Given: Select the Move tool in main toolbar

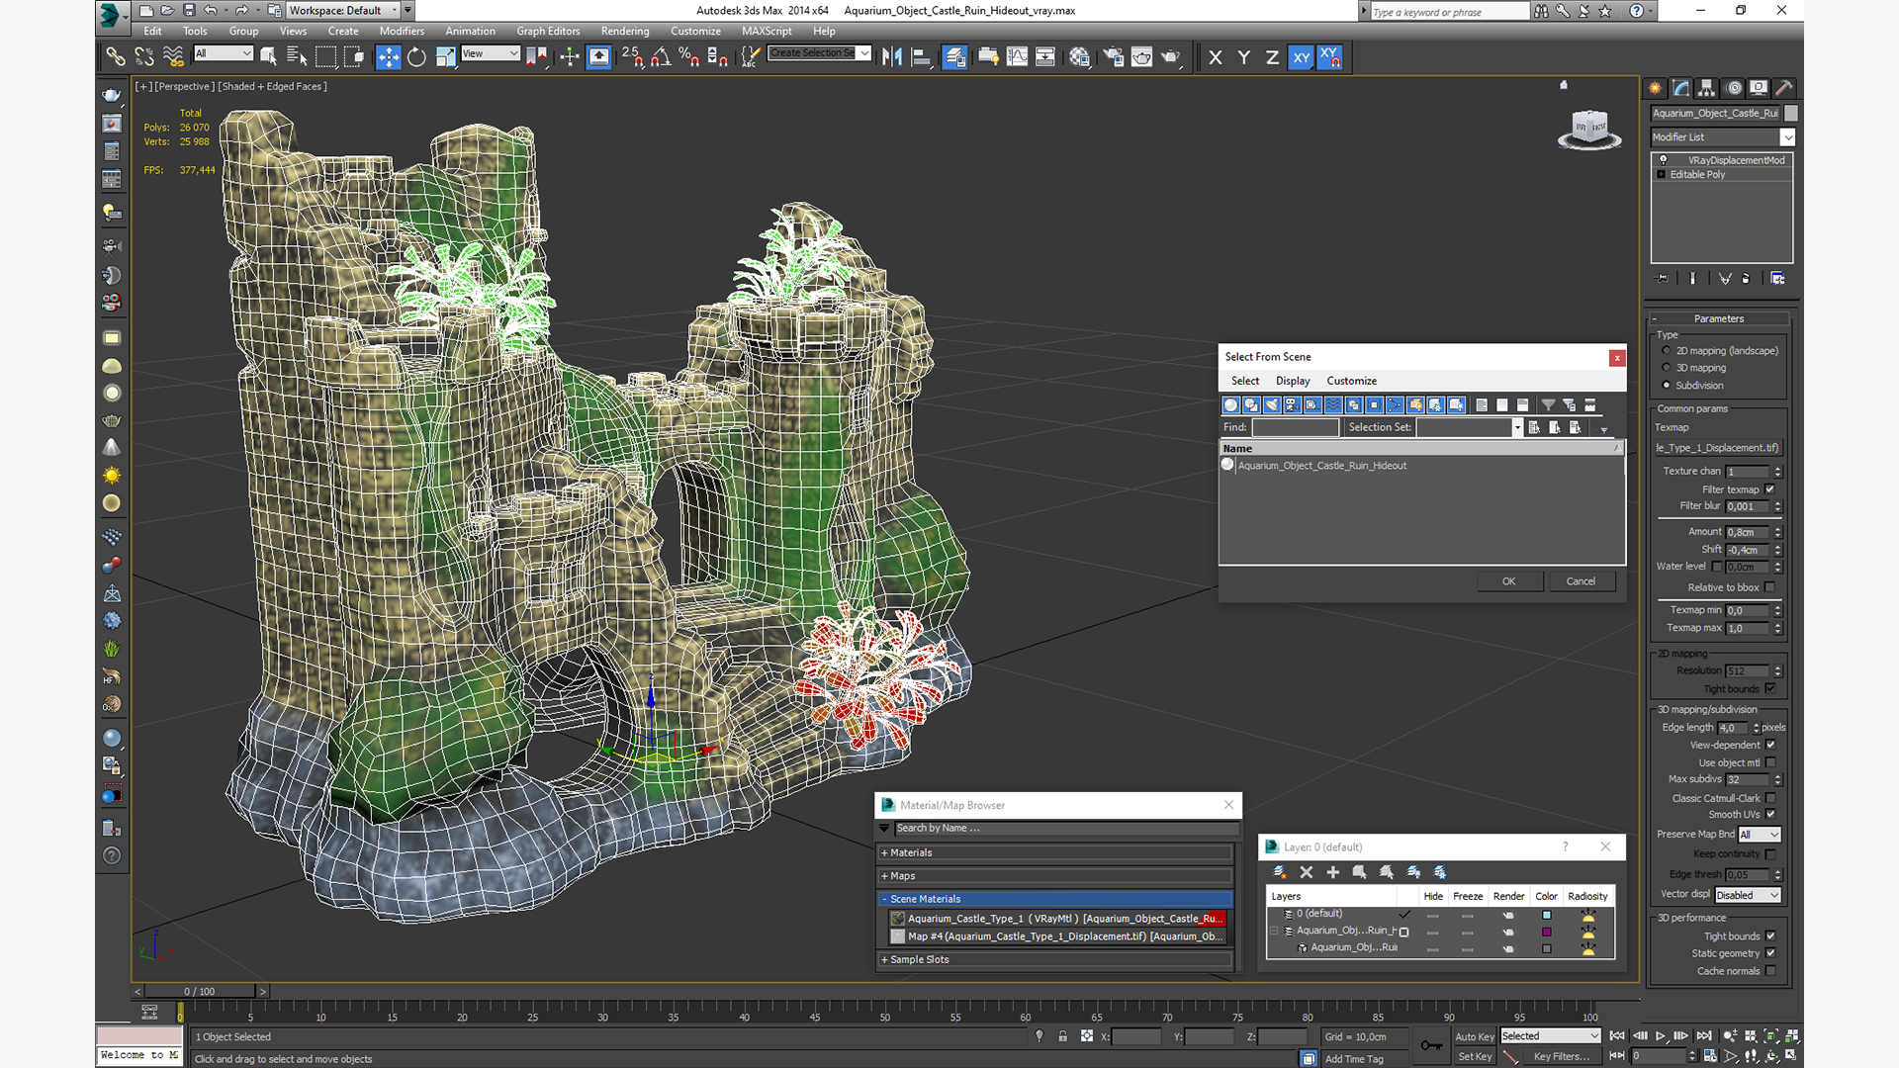Looking at the screenshot, I should pos(389,57).
